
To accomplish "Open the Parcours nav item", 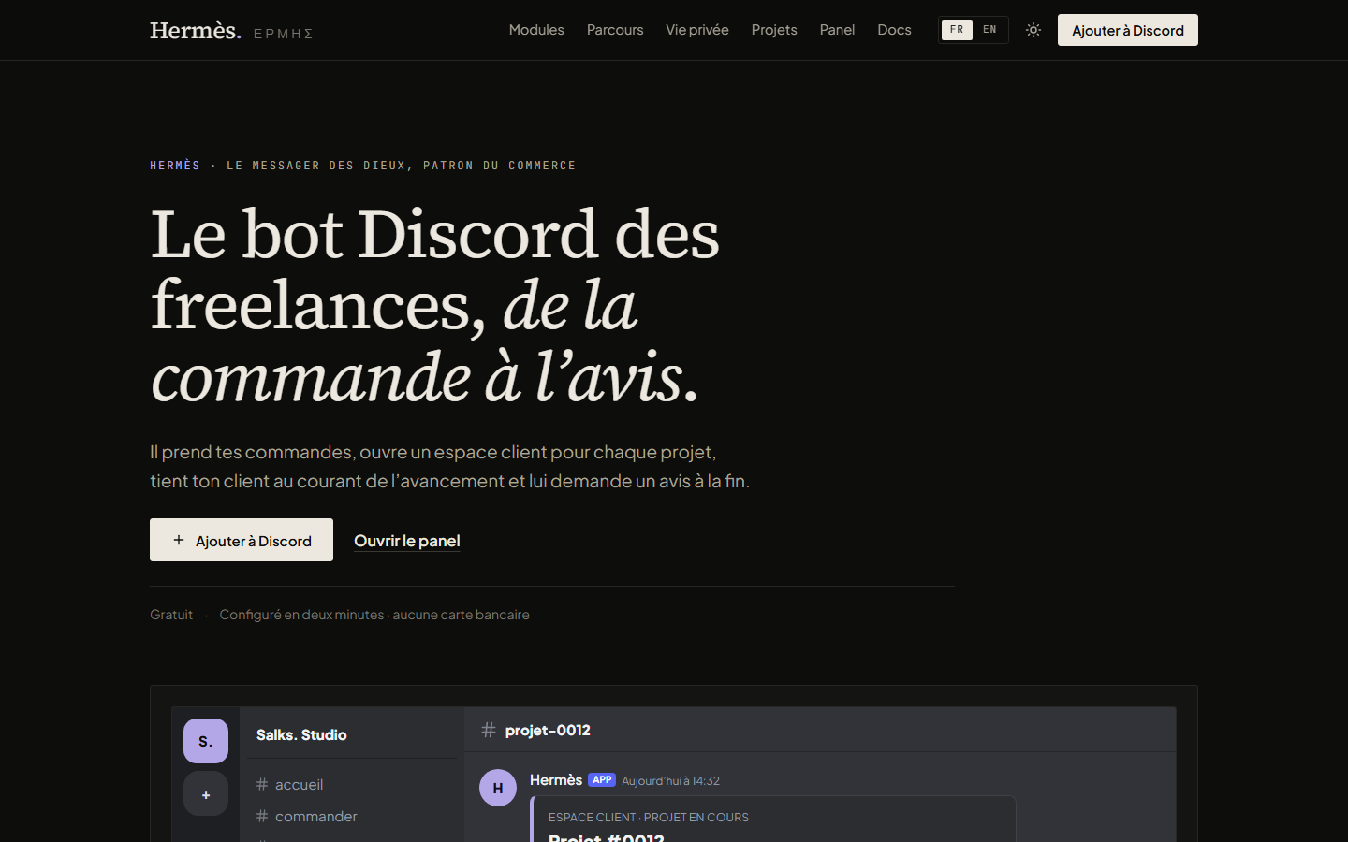I will (615, 30).
